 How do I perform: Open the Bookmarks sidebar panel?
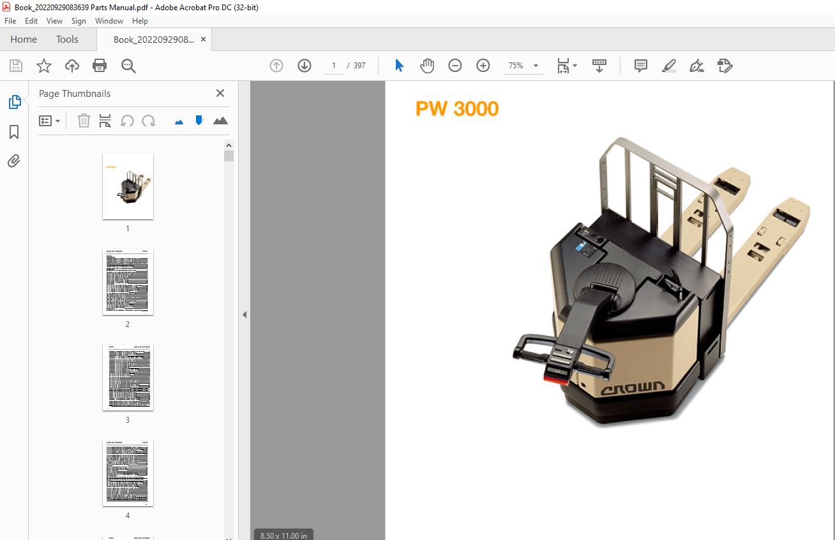[x=14, y=132]
